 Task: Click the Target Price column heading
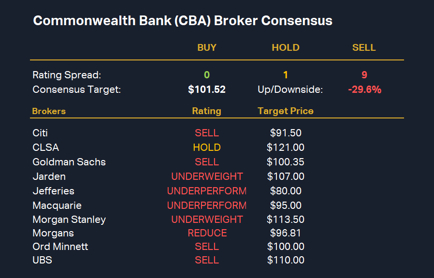click(x=286, y=111)
